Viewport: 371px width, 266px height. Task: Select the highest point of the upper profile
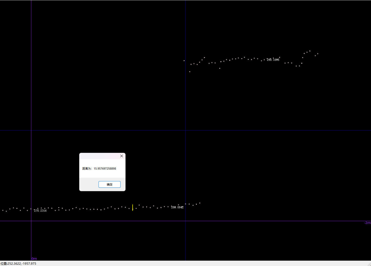point(310,51)
